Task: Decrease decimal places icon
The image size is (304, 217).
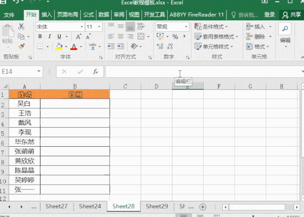Action: (170, 47)
